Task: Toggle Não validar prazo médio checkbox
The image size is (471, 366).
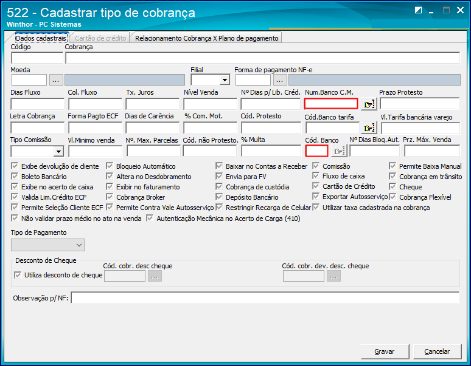Action: (15, 218)
